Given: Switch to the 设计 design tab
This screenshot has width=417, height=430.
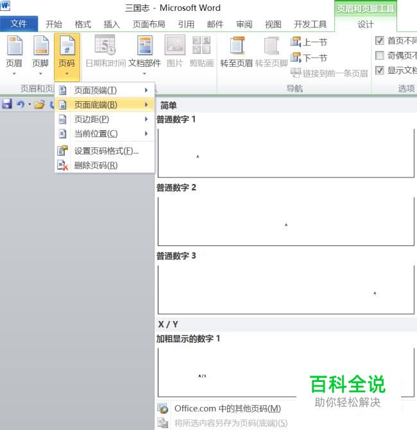Looking at the screenshot, I should click(x=366, y=24).
